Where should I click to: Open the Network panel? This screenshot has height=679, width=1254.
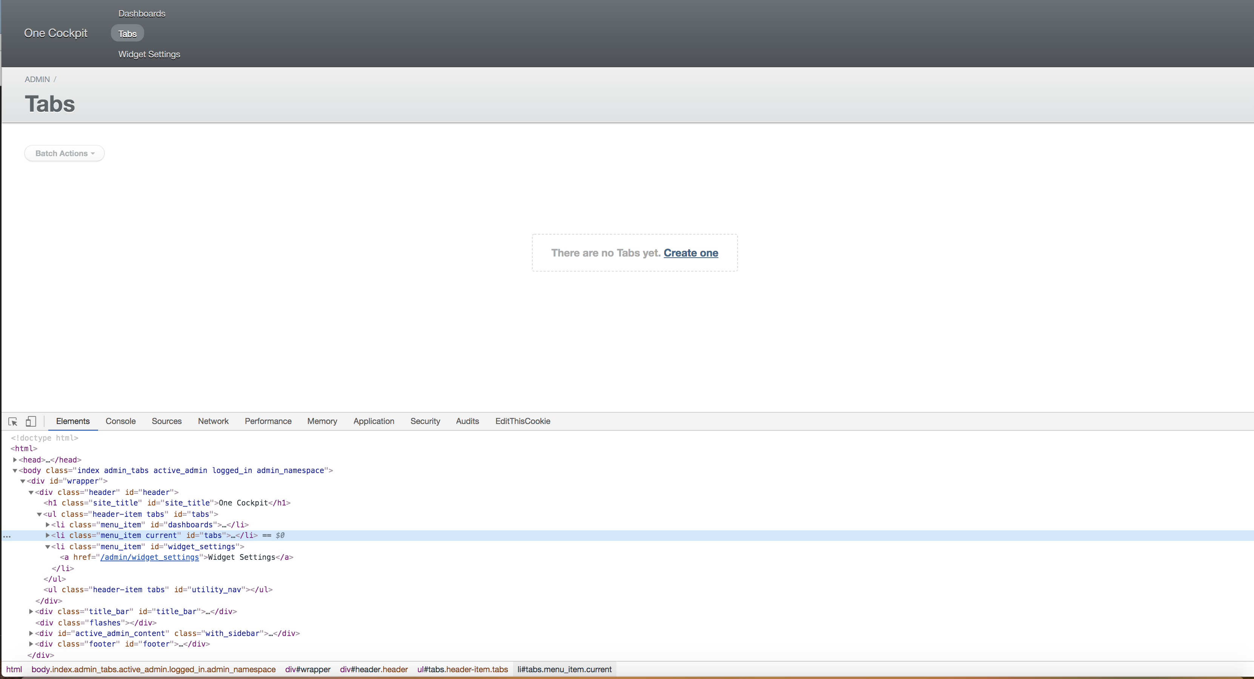(x=213, y=421)
